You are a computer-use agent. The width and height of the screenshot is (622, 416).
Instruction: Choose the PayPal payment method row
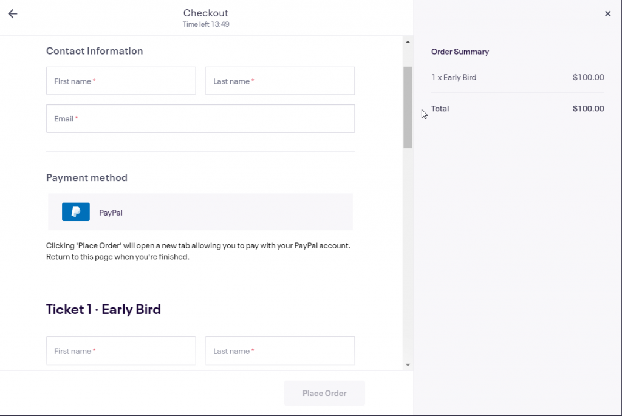pyautogui.click(x=200, y=212)
